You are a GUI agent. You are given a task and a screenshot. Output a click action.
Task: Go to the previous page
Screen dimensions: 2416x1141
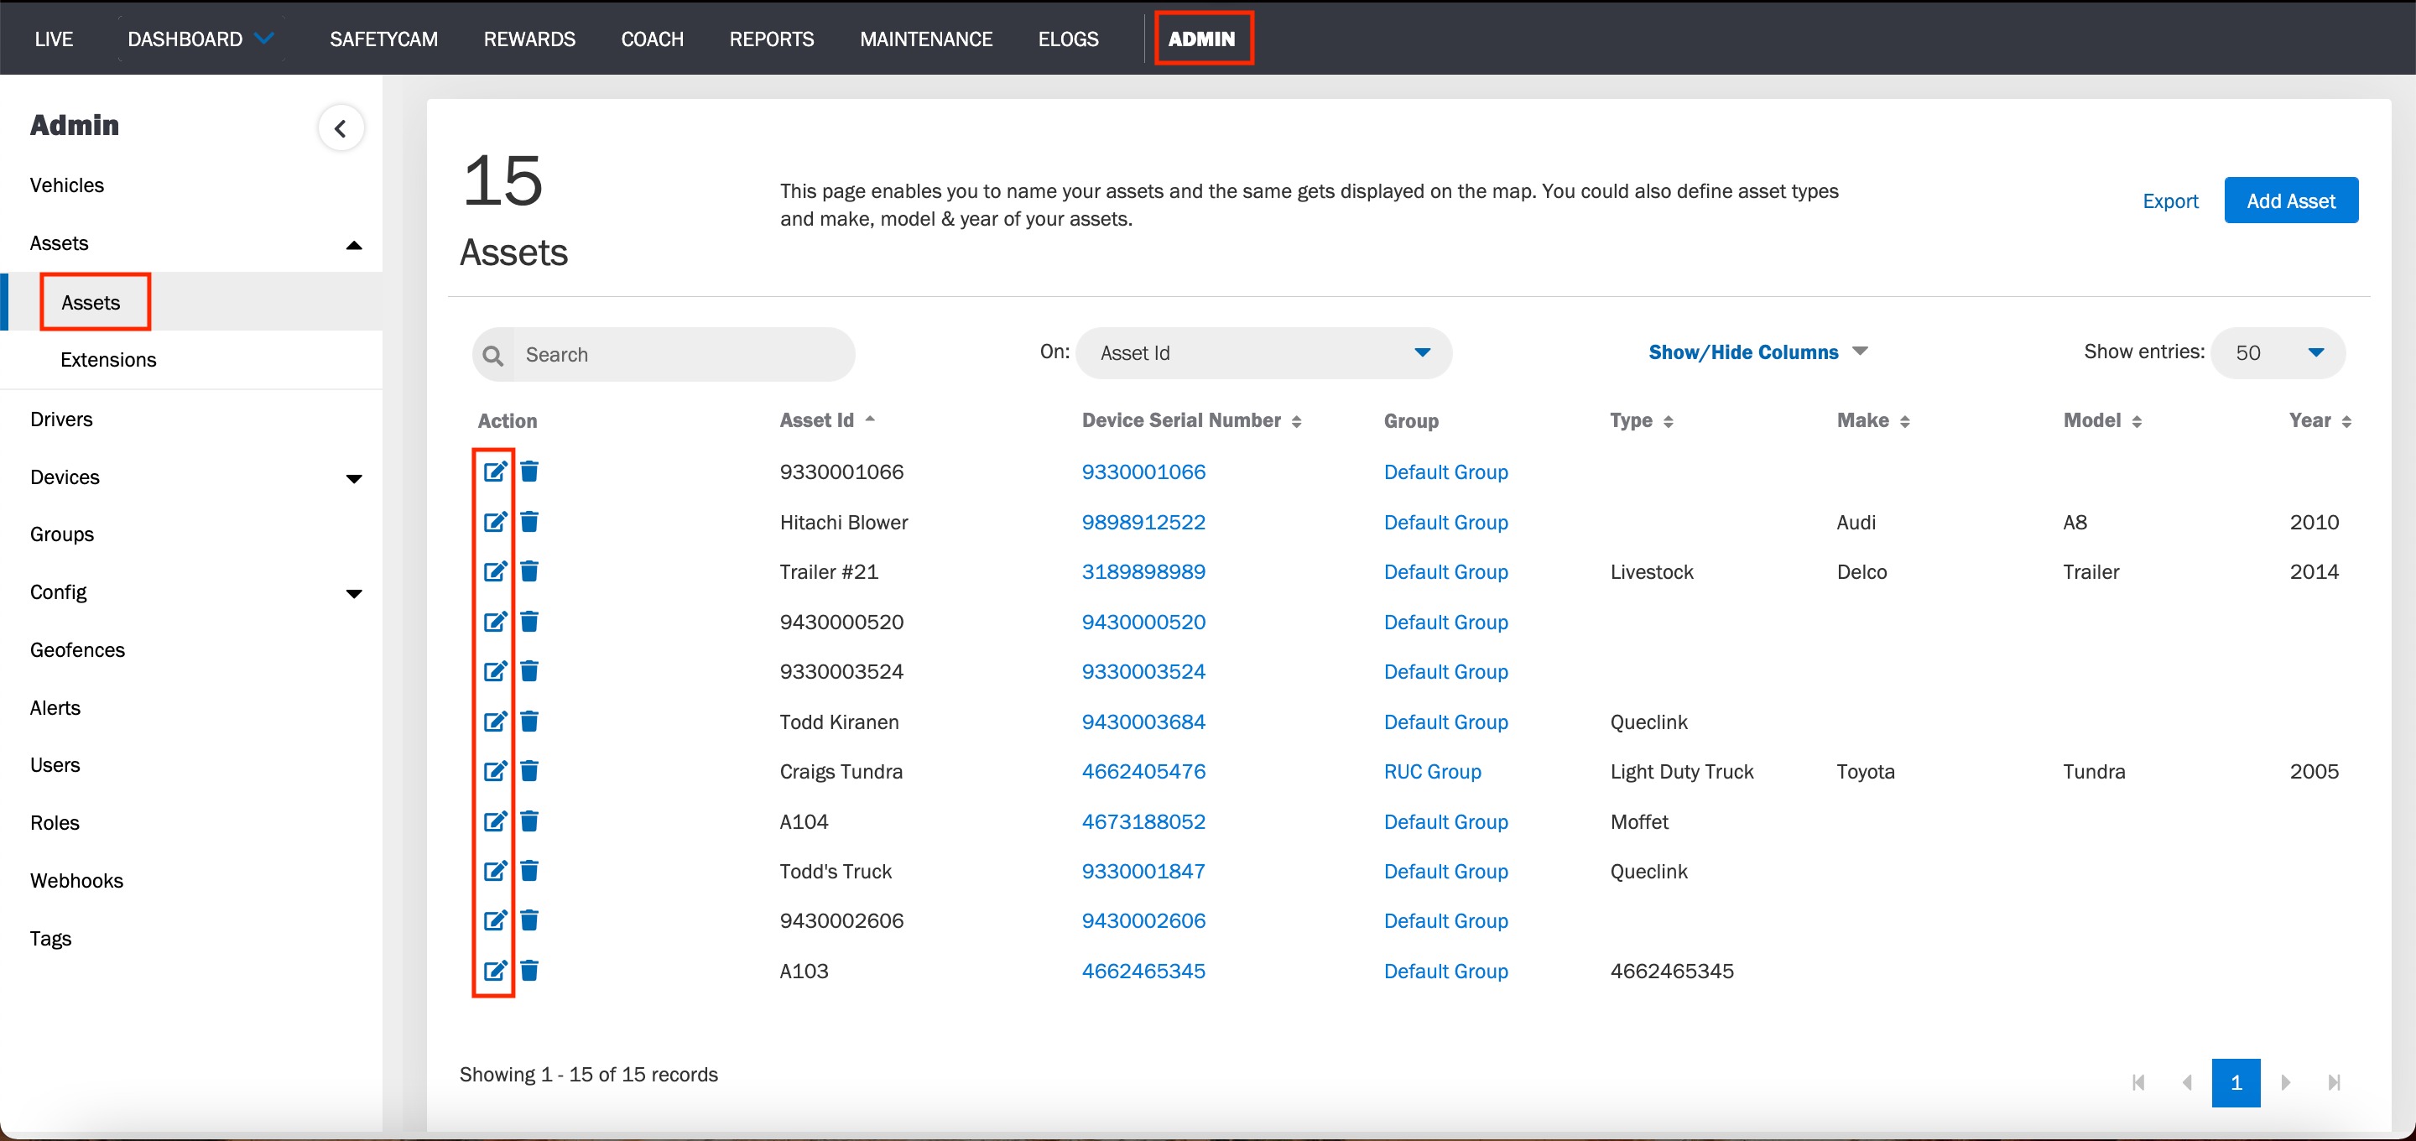point(2187,1082)
